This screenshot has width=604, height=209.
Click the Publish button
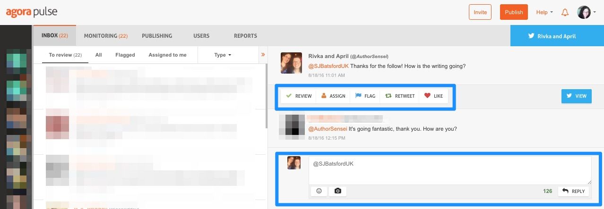point(514,12)
